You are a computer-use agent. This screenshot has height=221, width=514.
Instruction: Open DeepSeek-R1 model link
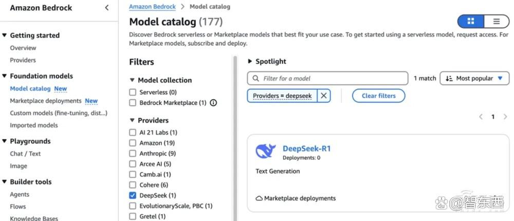click(307, 149)
